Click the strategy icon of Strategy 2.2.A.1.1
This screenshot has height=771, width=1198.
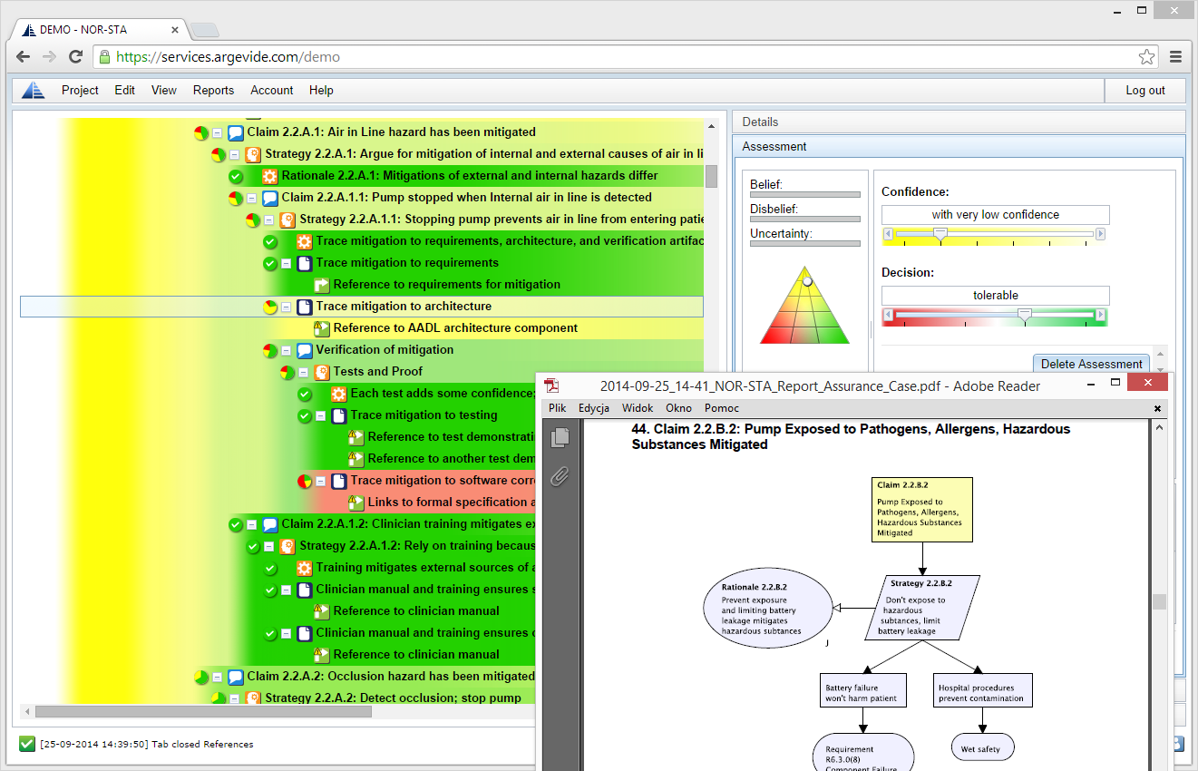[287, 220]
